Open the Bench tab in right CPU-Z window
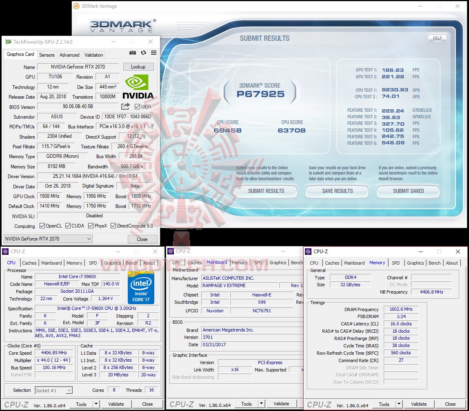 click(434, 263)
